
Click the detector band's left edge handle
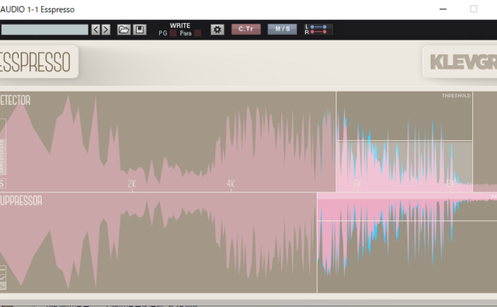[336, 142]
